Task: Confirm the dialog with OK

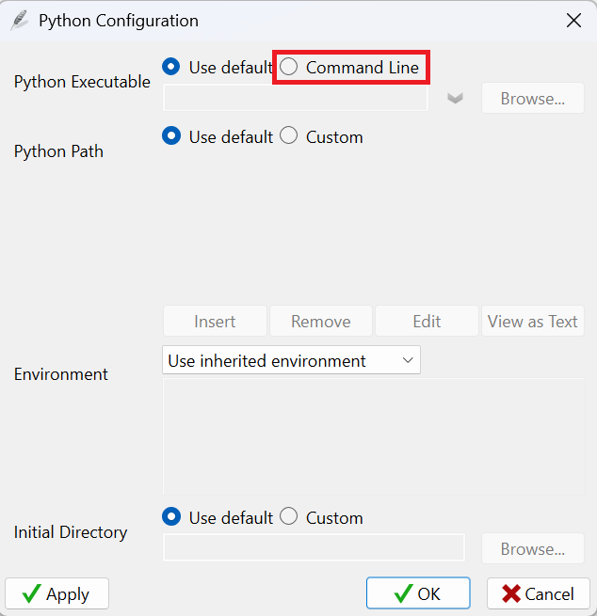Action: click(x=418, y=593)
